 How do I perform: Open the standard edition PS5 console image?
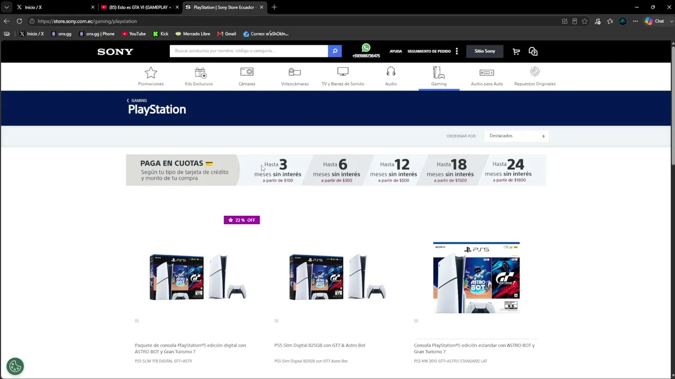[x=476, y=277]
